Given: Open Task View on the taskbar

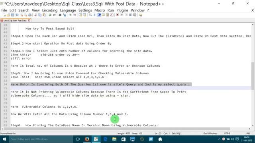Looking at the screenshot, I should [x=78, y=139].
